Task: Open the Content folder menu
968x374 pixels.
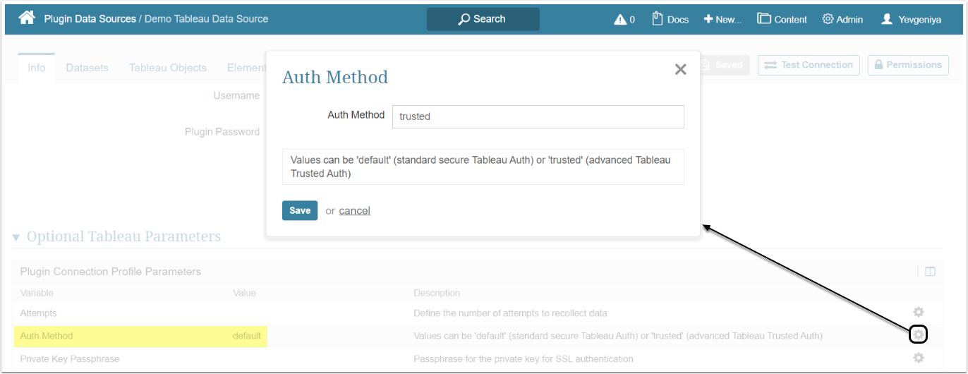Action: [x=782, y=19]
